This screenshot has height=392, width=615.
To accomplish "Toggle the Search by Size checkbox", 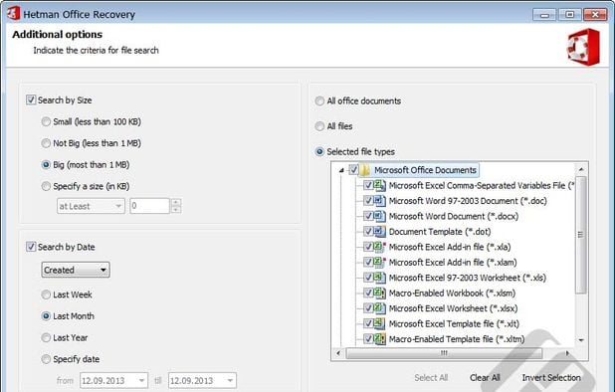I will (31, 99).
